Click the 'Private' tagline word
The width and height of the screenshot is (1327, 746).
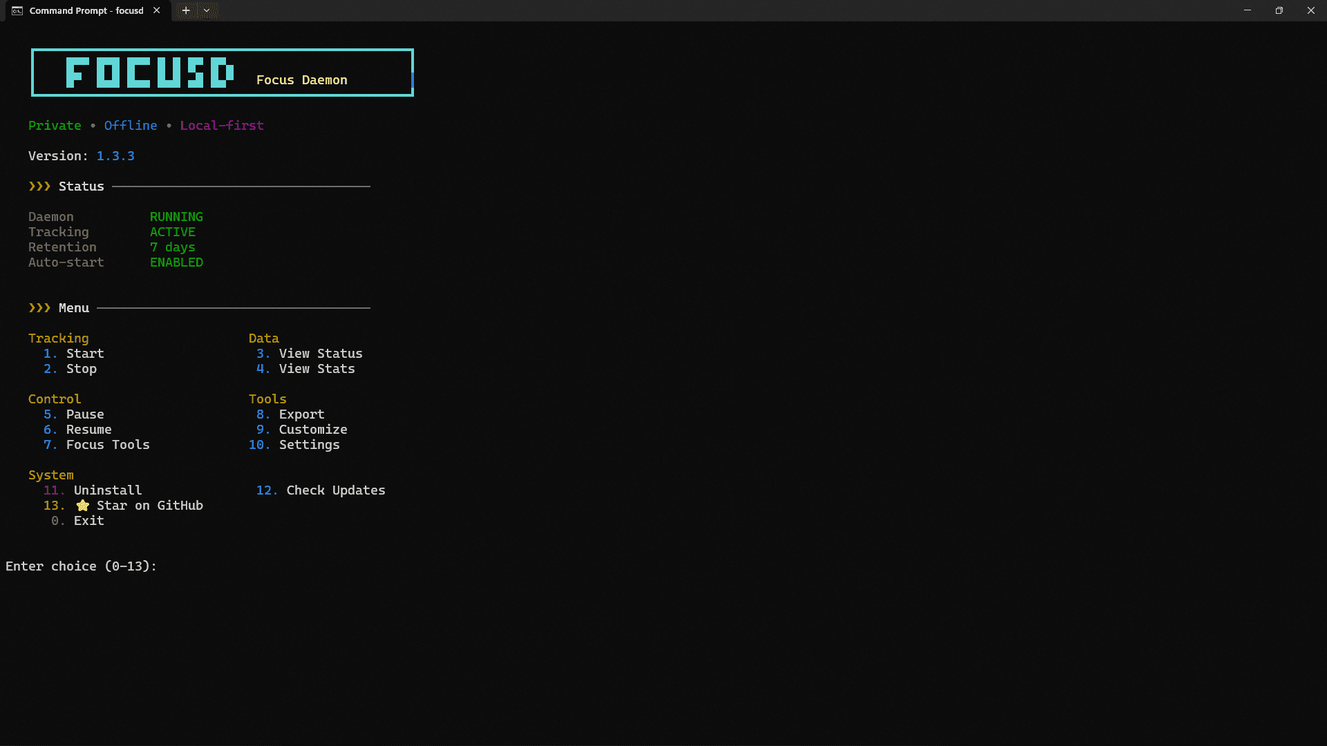[55, 126]
